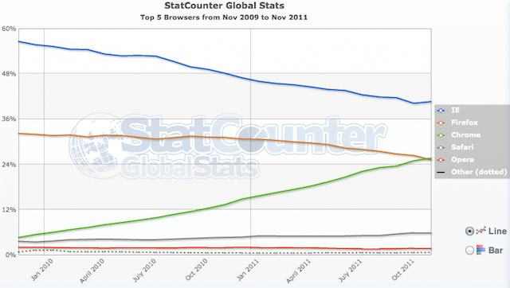The width and height of the screenshot is (510, 288).
Task: Click the Chrome legend label
Action: [465, 134]
